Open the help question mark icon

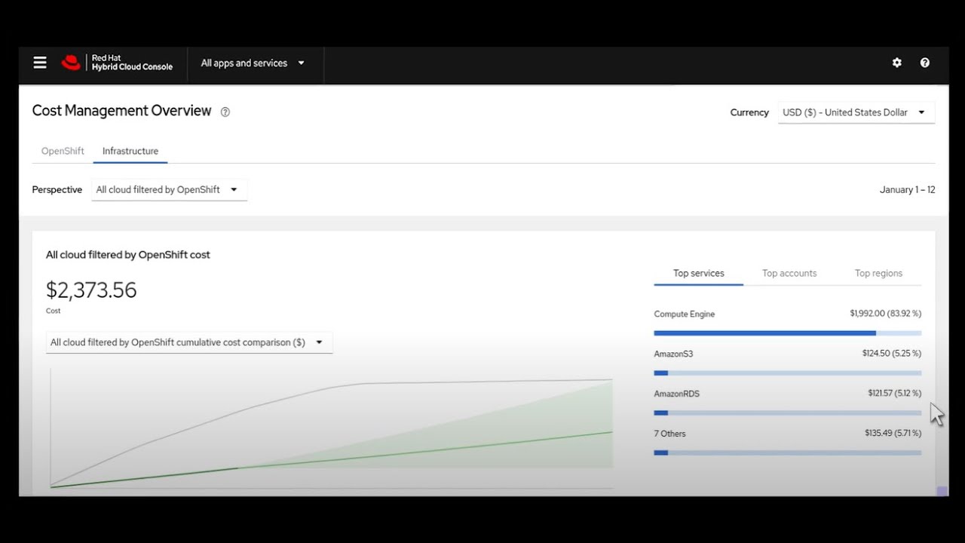(925, 63)
